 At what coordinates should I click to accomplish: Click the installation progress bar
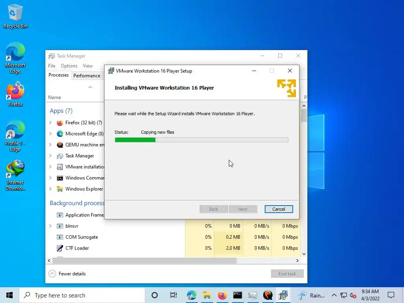click(x=202, y=140)
